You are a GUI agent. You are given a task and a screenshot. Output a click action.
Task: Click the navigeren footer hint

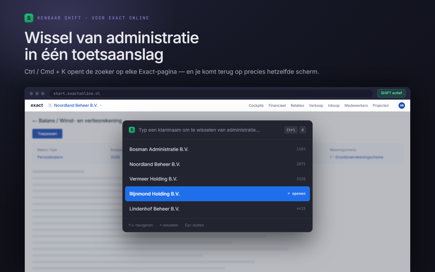pos(140,225)
